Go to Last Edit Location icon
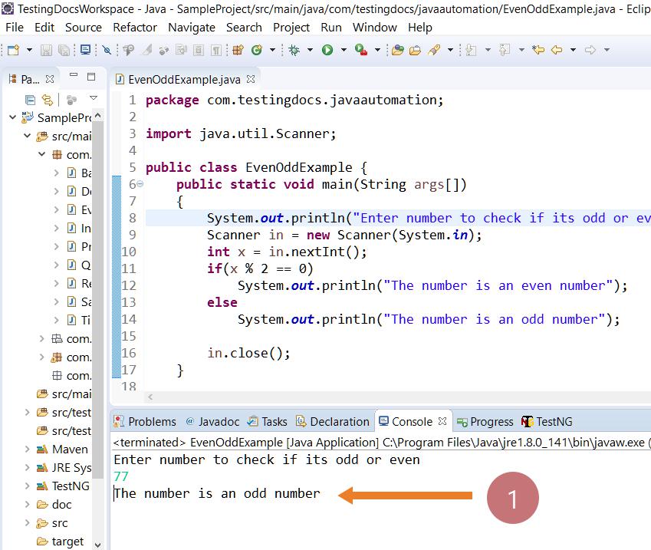Image resolution: width=651 pixels, height=550 pixels. tap(538, 51)
